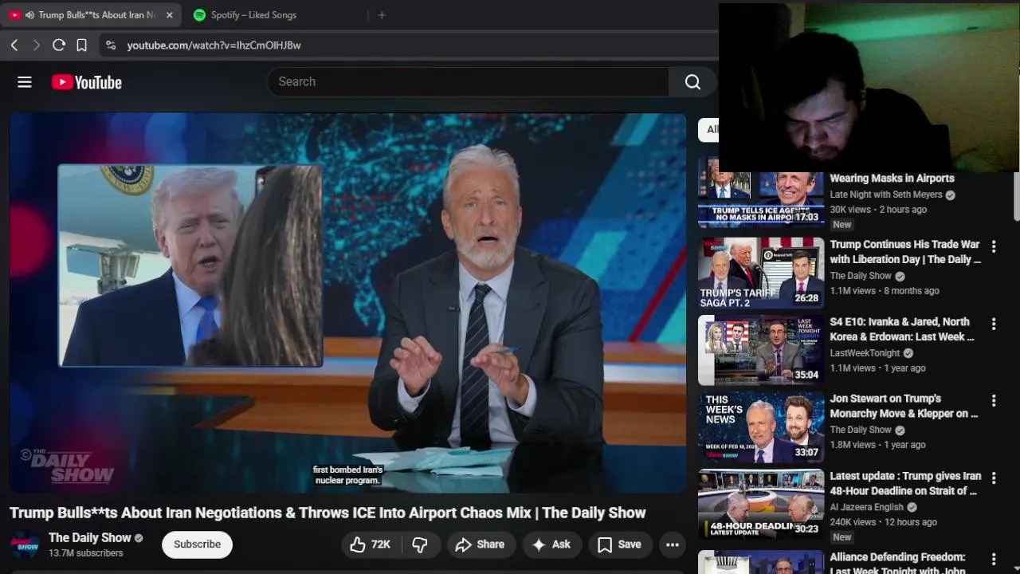Go to the YouTube home logo

point(87,82)
